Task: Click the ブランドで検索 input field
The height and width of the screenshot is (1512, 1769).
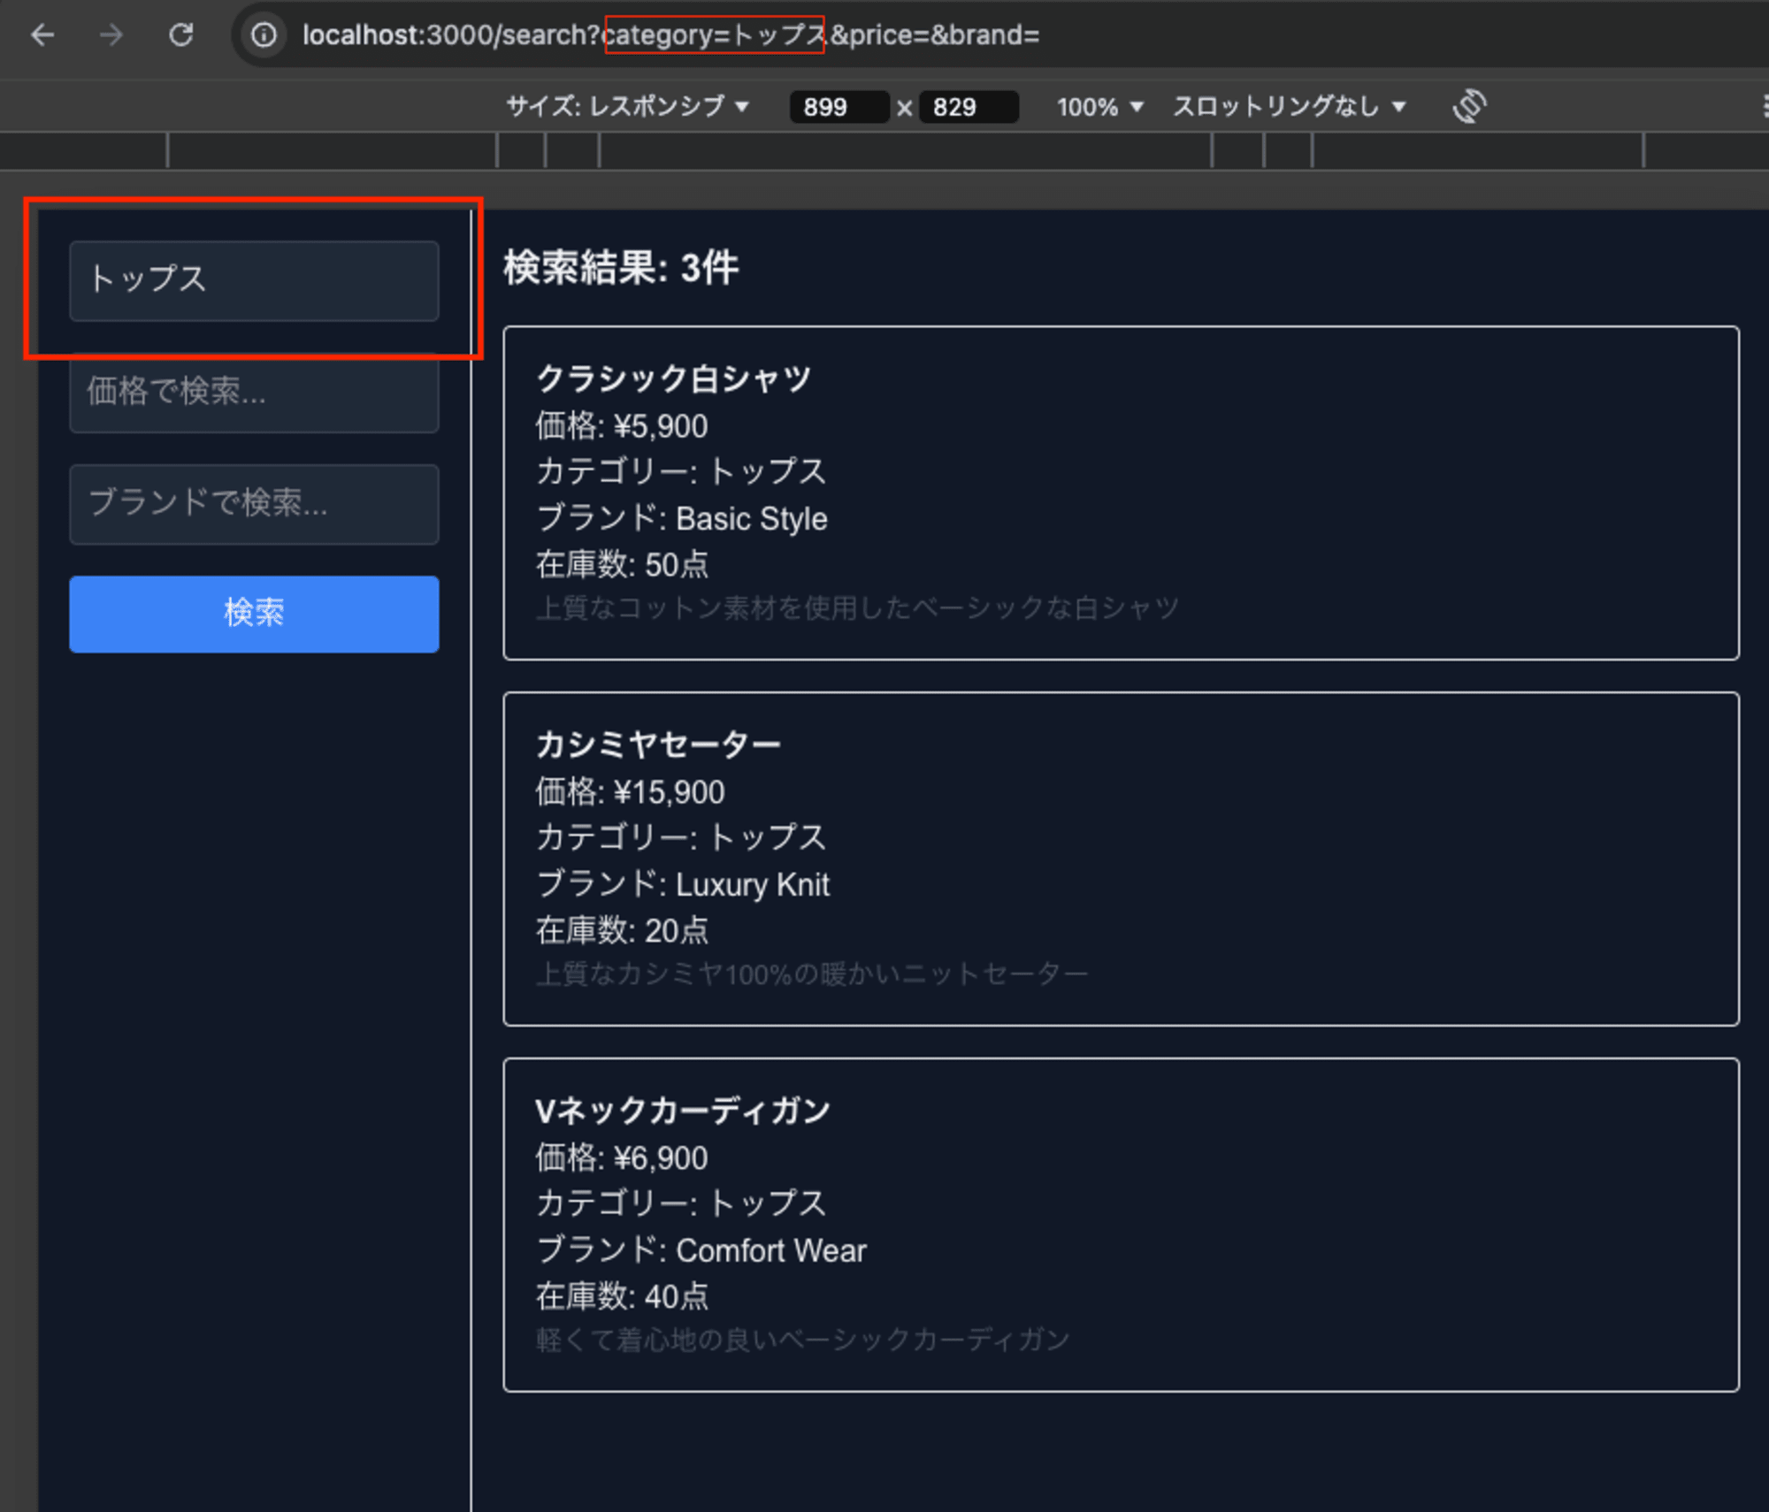Action: (x=254, y=504)
